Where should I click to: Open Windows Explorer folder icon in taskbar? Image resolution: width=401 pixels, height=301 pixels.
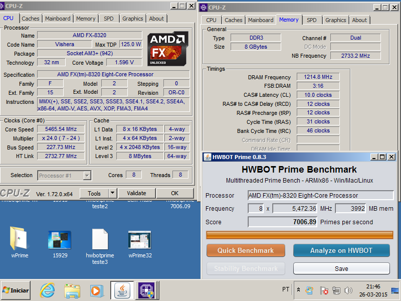(x=72, y=291)
